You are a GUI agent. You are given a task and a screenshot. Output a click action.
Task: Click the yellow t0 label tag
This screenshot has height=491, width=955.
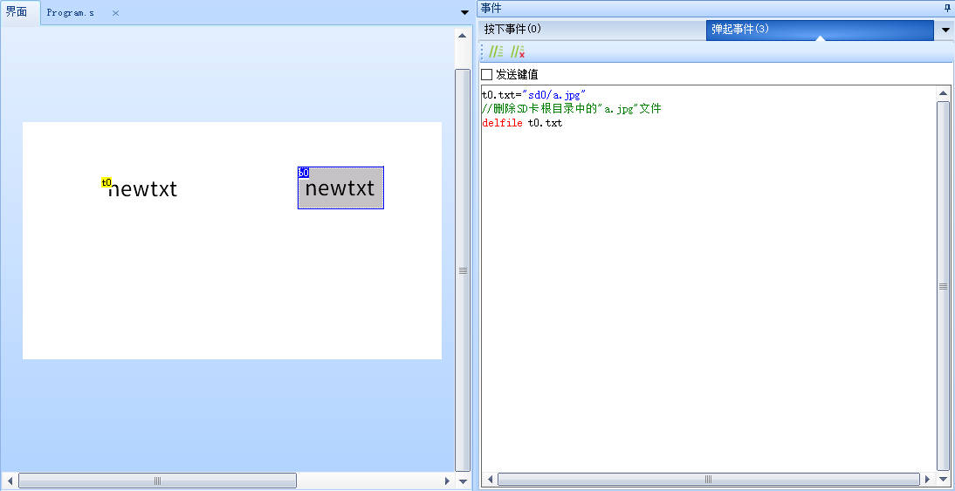[x=106, y=182]
